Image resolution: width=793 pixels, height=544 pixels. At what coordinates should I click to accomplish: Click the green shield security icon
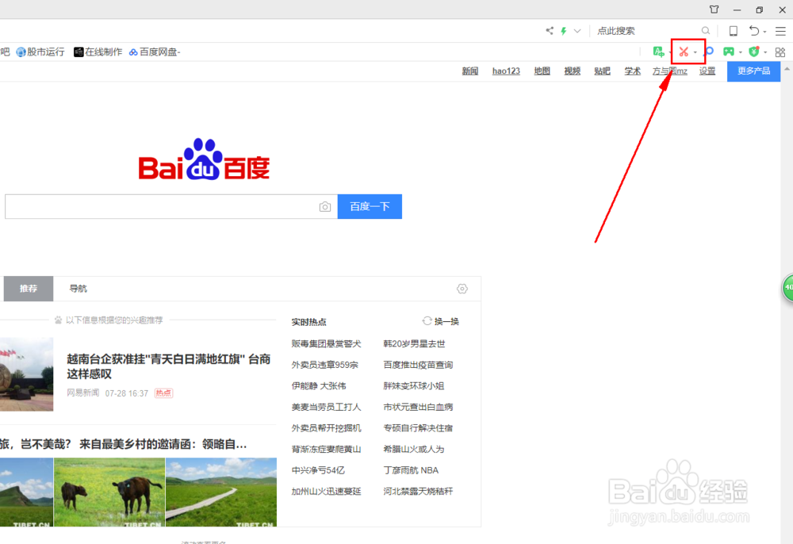pos(753,52)
